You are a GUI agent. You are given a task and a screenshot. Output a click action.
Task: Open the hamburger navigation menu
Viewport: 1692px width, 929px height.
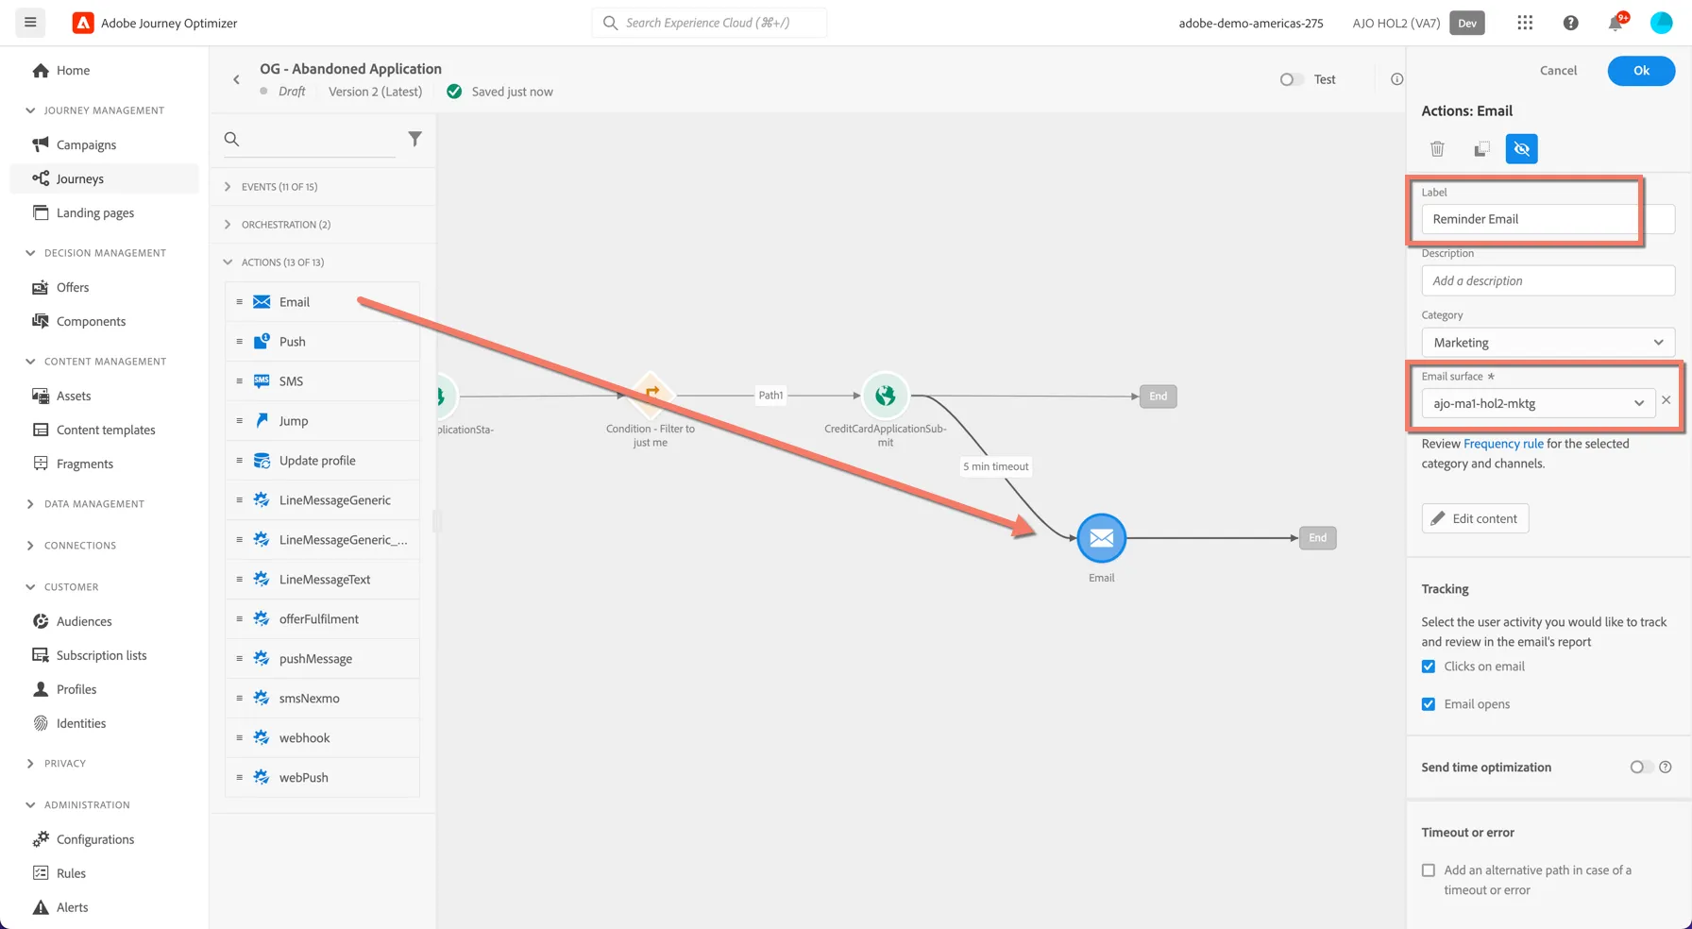click(x=30, y=23)
